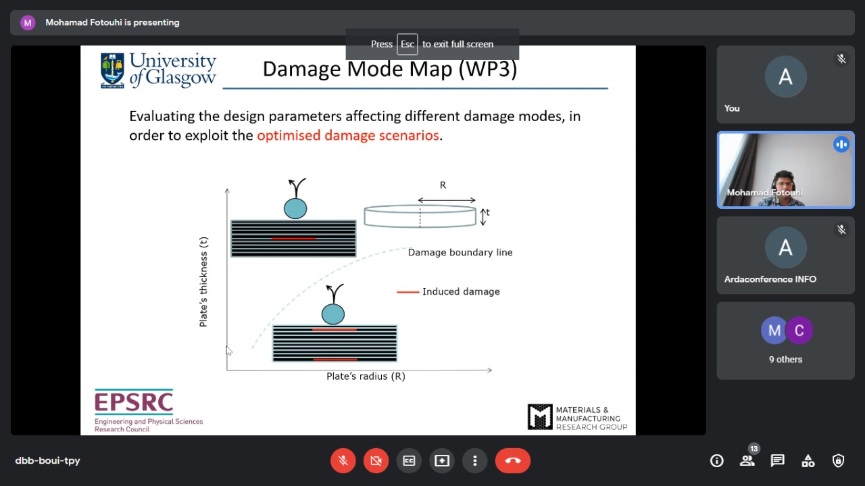
Task: Click the C avatar in '9 others' tile
Action: click(799, 331)
